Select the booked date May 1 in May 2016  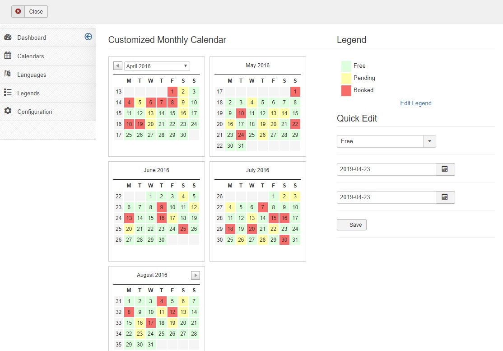(295, 91)
